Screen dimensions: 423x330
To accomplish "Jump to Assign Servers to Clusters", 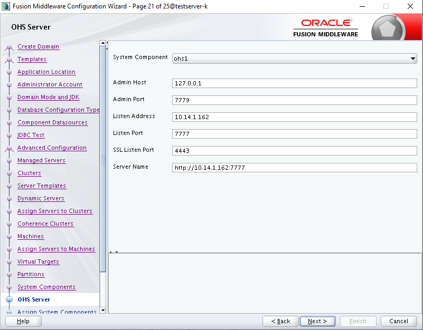I will (55, 211).
